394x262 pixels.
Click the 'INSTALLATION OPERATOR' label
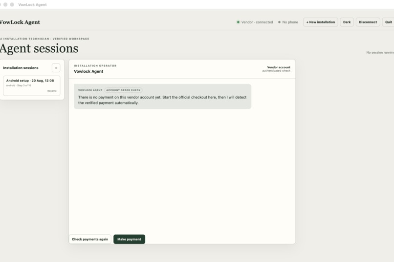click(95, 66)
